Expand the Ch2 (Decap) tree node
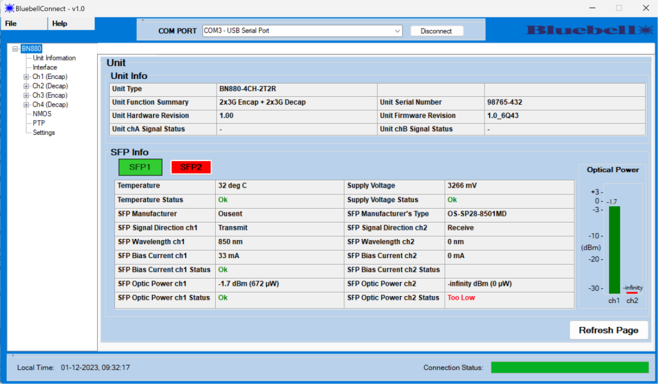 coord(26,86)
